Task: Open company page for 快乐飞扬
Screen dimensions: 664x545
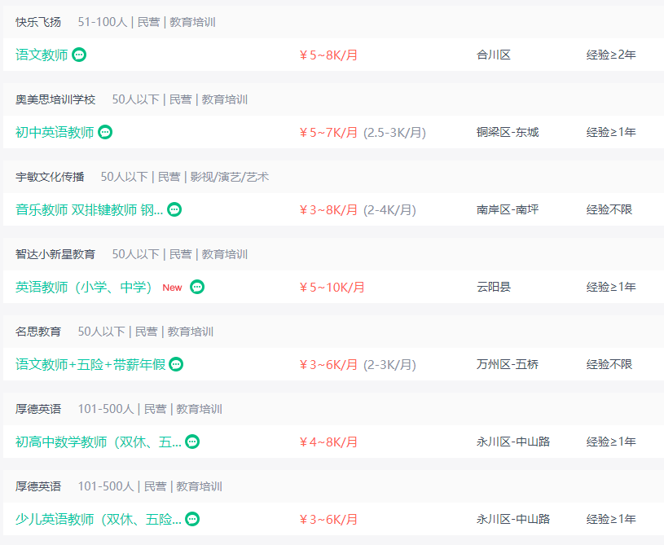Action: 38,22
